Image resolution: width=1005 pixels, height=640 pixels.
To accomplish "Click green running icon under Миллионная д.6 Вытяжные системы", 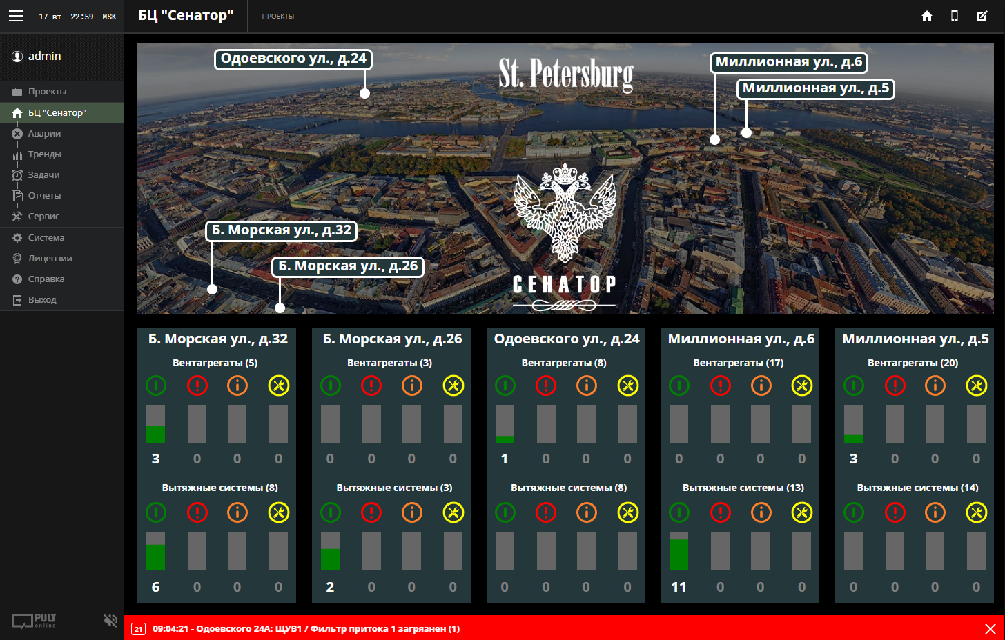I will [x=679, y=512].
